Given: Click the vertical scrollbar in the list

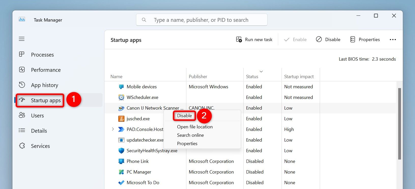Looking at the screenshot, I should click(399, 124).
